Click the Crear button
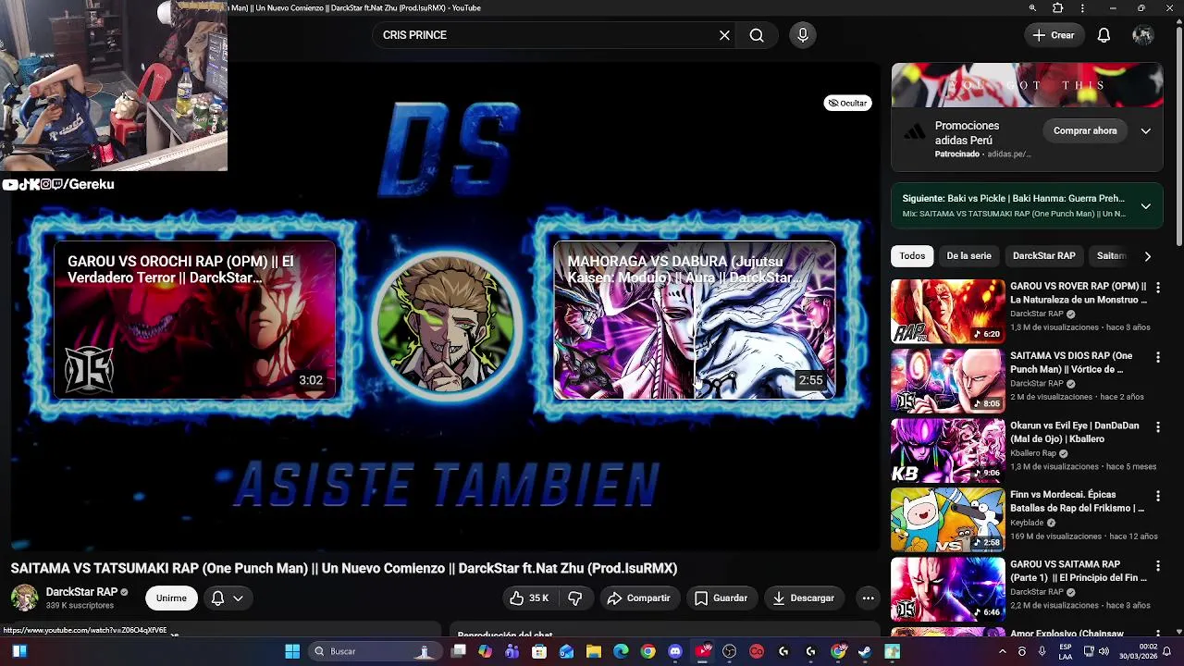The height and width of the screenshot is (666, 1184). (x=1054, y=35)
